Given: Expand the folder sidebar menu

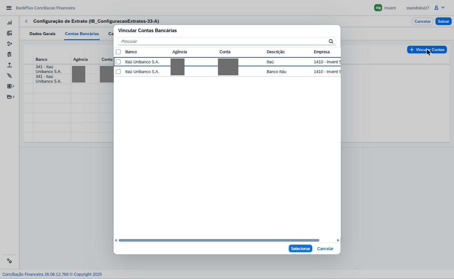Looking at the screenshot, I should [10, 97].
